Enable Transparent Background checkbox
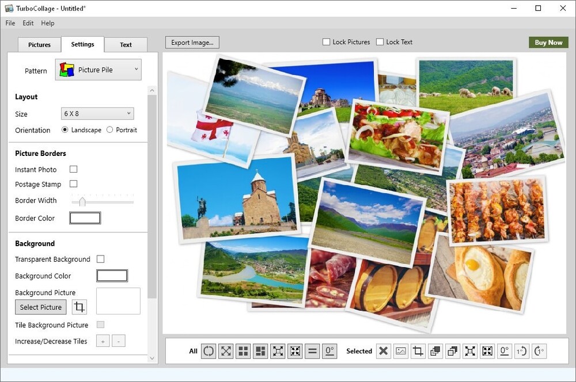 click(101, 259)
